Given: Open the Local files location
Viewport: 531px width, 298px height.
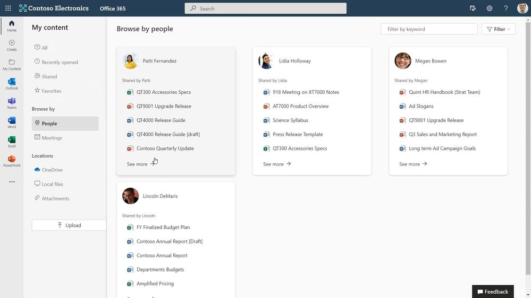Looking at the screenshot, I should click(x=49, y=184).
